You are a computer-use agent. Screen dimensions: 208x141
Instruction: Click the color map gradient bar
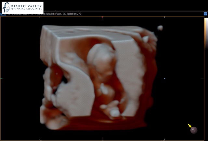click(205, 29)
